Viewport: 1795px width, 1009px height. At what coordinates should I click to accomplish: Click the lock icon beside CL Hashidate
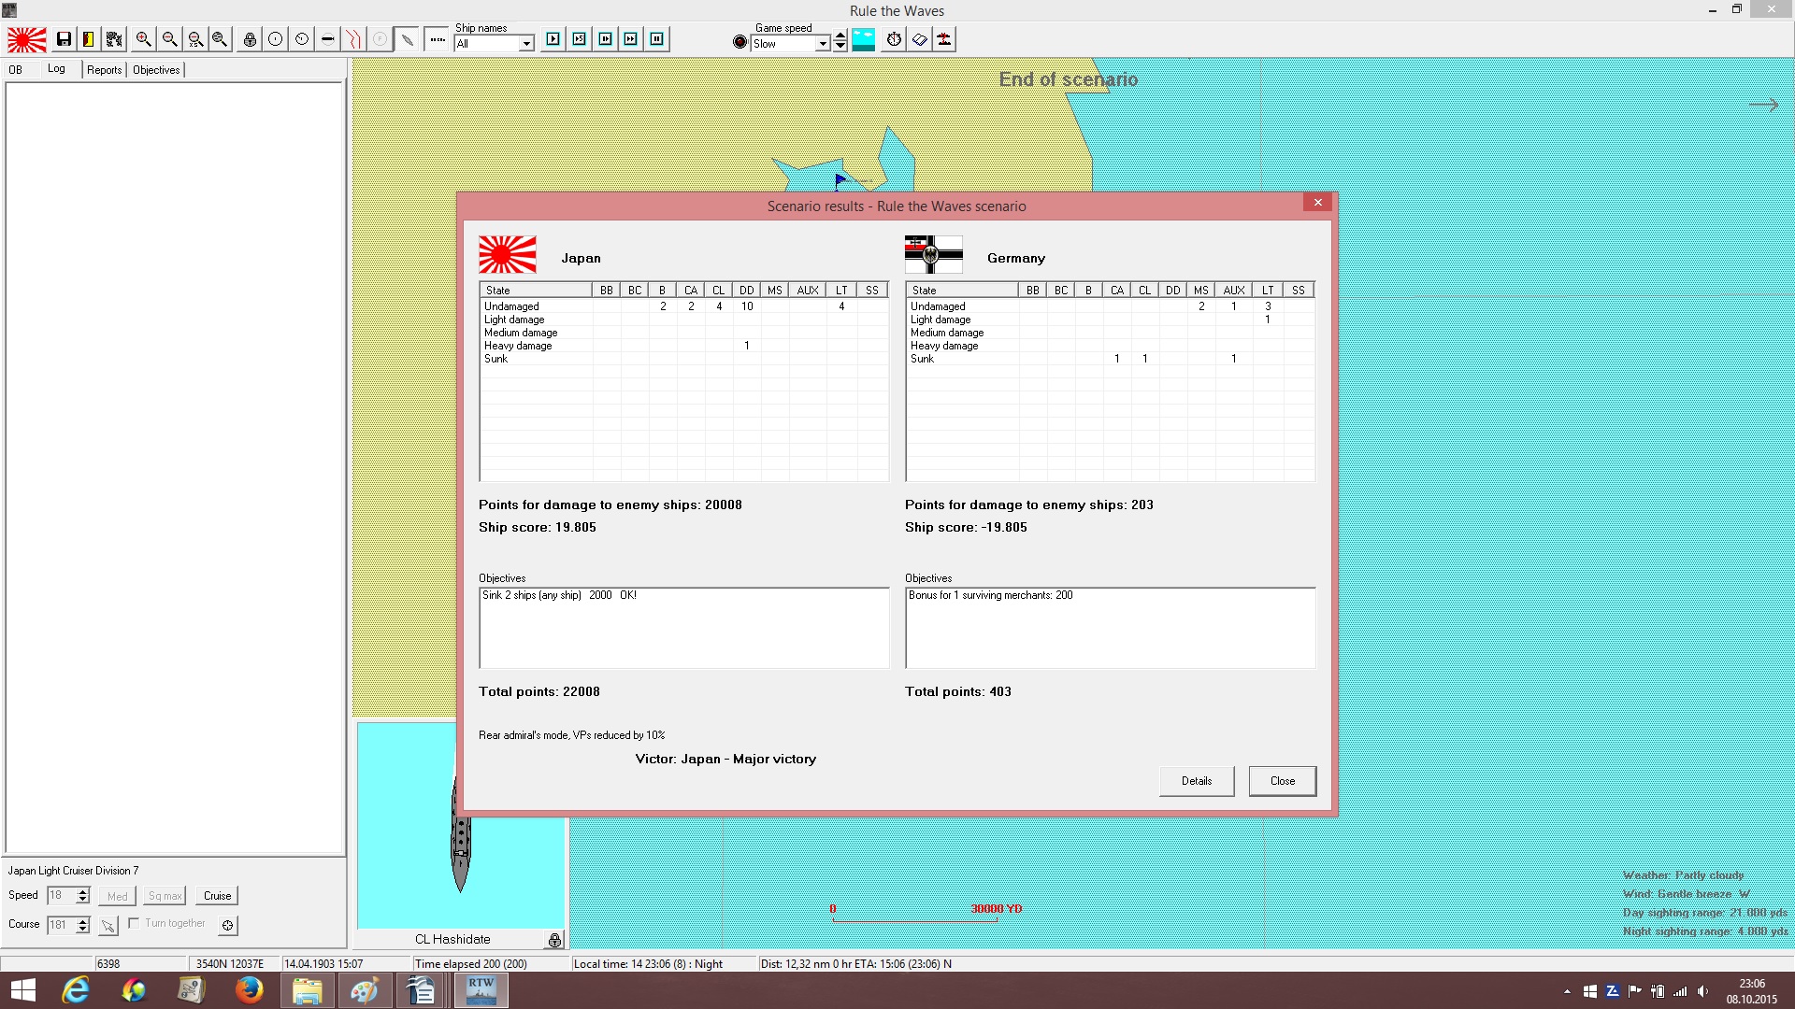pos(554,940)
